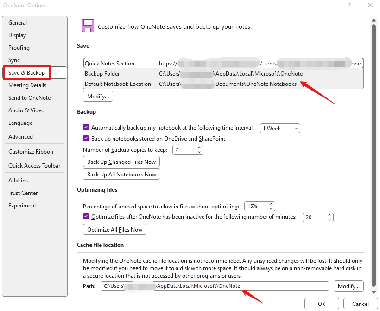Click Modify next to the cache path
This screenshot has height=311, width=380.
[348, 286]
